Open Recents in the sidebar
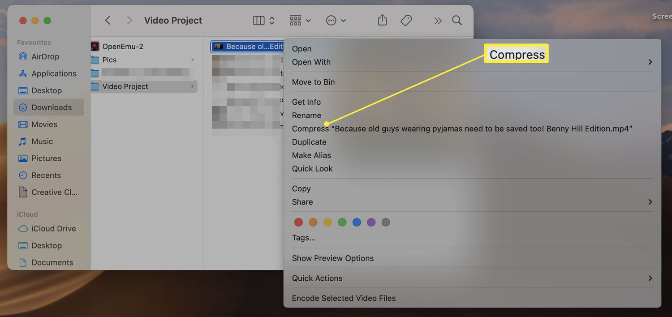The width and height of the screenshot is (672, 317). coord(46,176)
